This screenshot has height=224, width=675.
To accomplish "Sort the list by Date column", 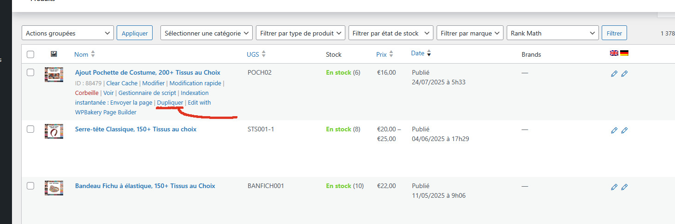I will pos(418,53).
